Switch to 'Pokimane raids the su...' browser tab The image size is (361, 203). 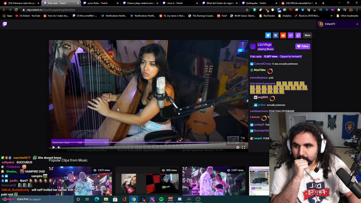(x=21, y=3)
